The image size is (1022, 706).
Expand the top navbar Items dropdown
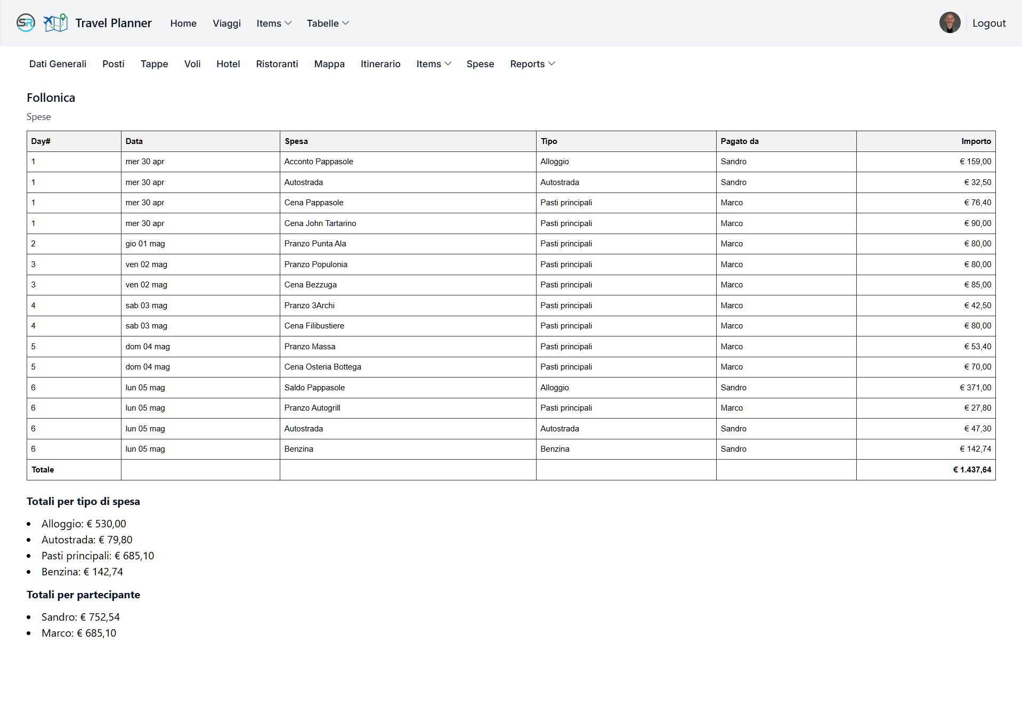tap(274, 23)
